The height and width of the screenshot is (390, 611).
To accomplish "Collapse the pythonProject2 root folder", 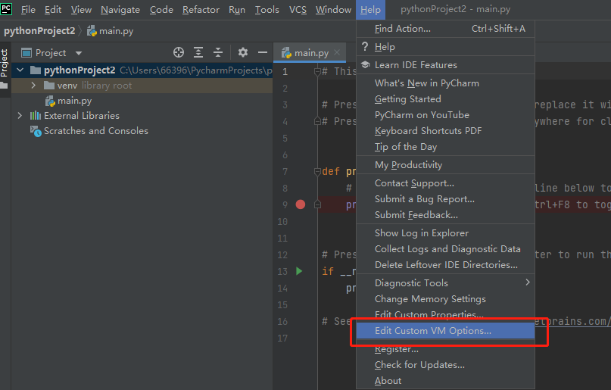I will tap(20, 70).
